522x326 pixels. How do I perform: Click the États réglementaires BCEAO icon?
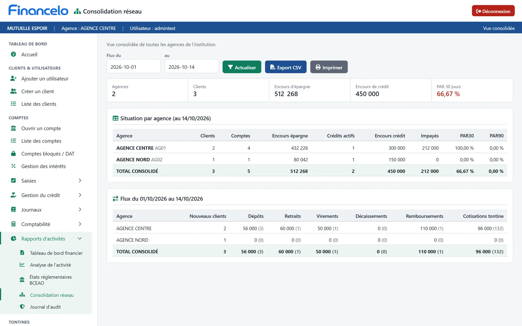point(22,280)
